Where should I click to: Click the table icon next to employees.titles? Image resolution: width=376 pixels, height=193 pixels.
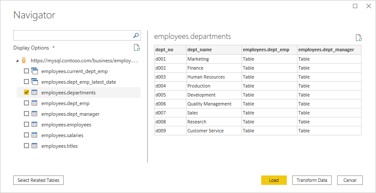click(x=35, y=146)
